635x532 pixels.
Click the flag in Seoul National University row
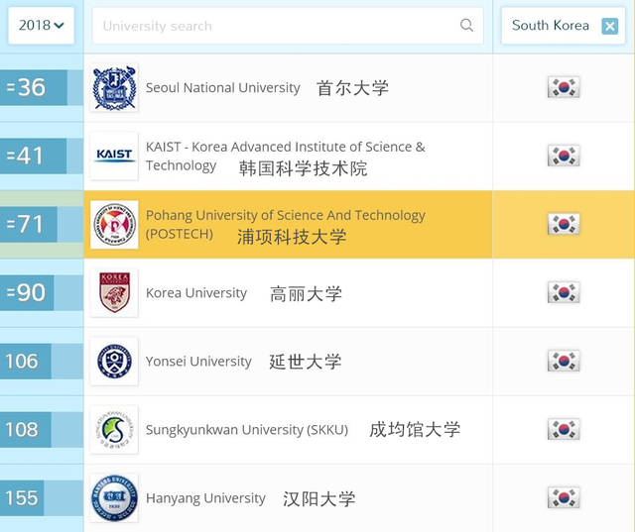(x=564, y=87)
